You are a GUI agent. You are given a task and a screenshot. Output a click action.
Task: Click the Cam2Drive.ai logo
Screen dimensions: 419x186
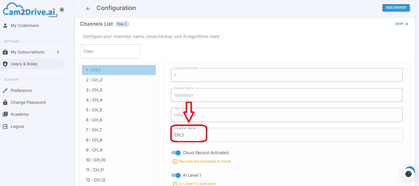(x=30, y=10)
